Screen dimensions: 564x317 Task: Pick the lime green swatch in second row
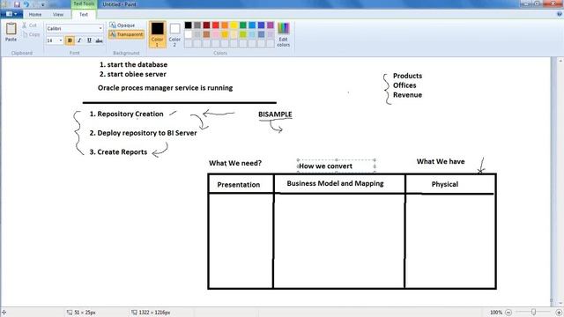243,34
